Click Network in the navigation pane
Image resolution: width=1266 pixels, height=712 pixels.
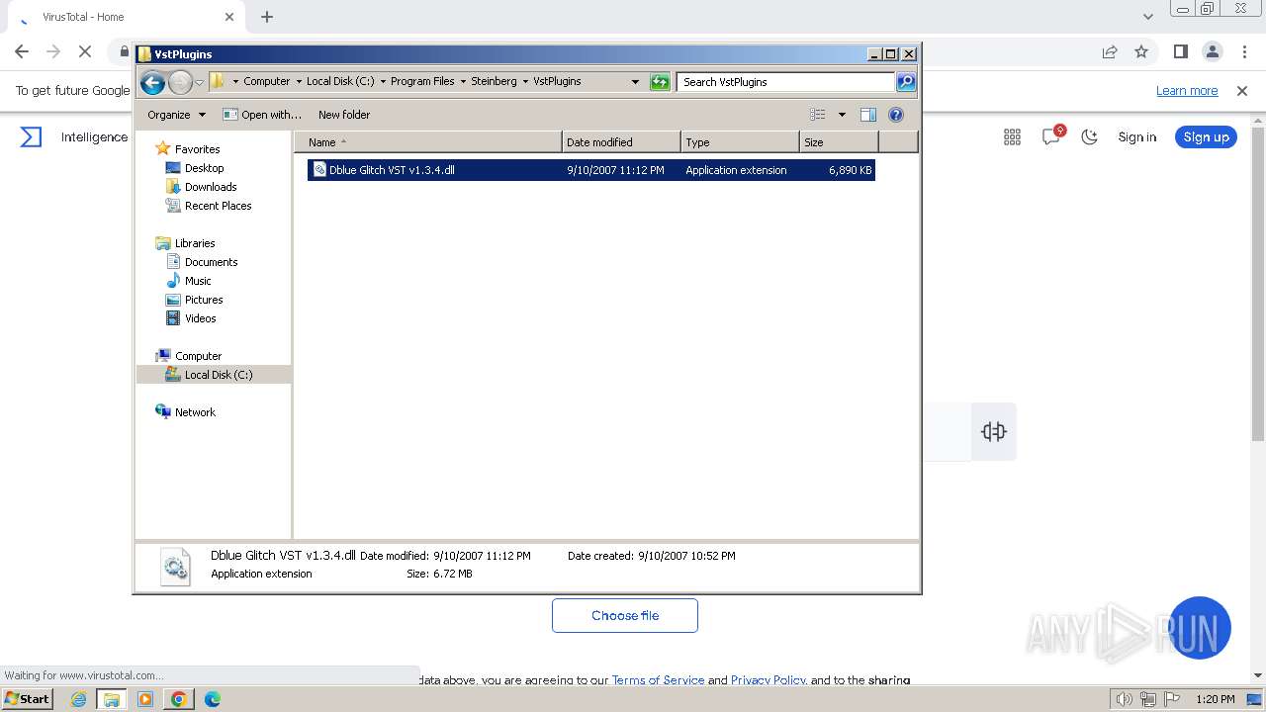coord(195,412)
